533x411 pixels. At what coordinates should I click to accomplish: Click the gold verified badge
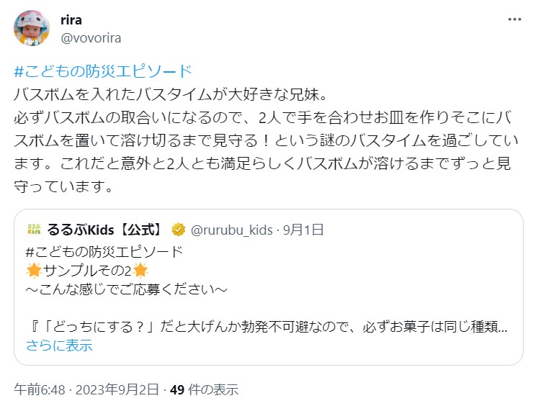tap(178, 230)
